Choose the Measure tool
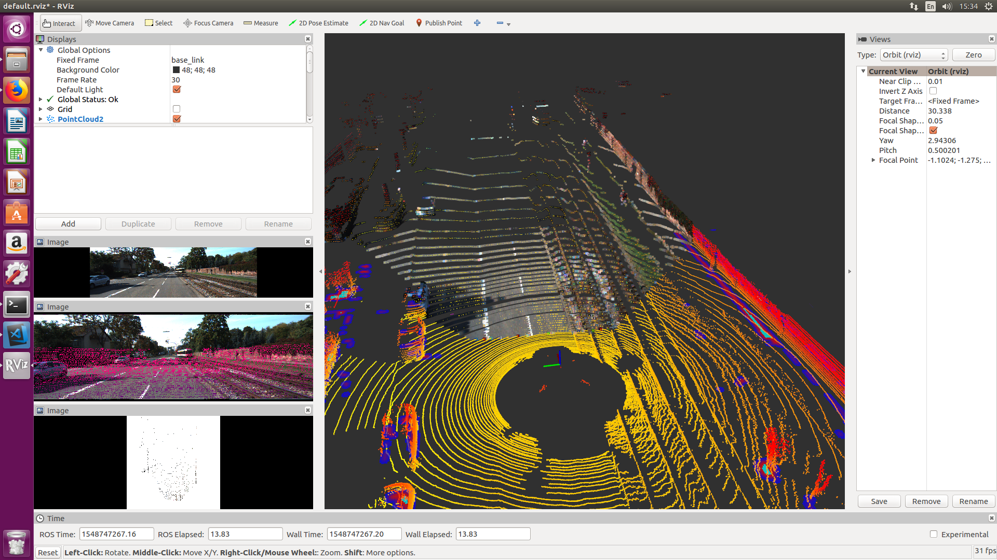Viewport: 997px width, 560px height. click(261, 23)
